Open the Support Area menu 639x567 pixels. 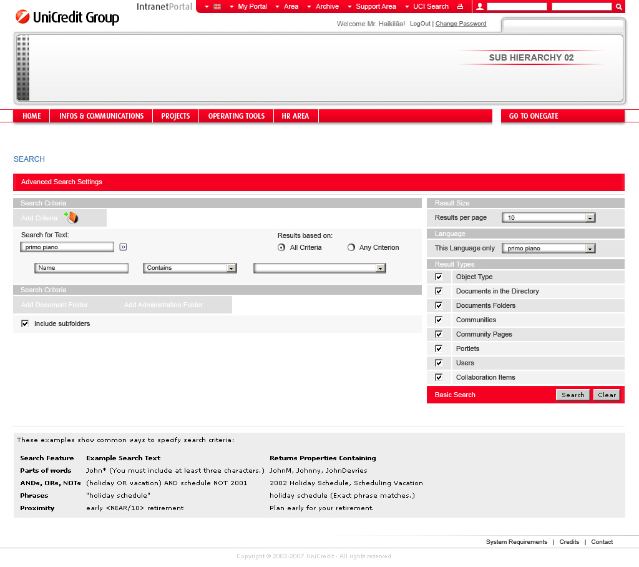(376, 6)
